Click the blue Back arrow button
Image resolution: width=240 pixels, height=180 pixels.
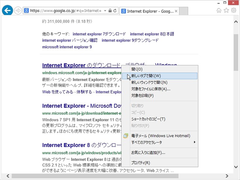coord(7,10)
